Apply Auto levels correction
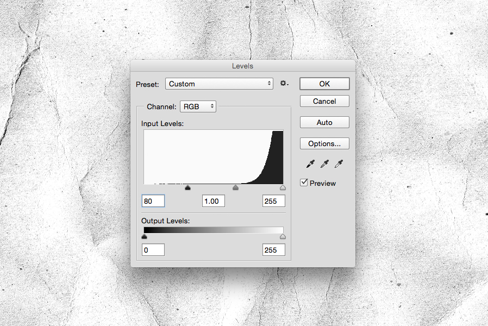 pyautogui.click(x=324, y=122)
